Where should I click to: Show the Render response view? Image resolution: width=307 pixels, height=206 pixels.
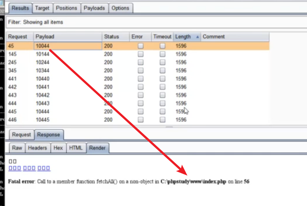pyautogui.click(x=97, y=148)
